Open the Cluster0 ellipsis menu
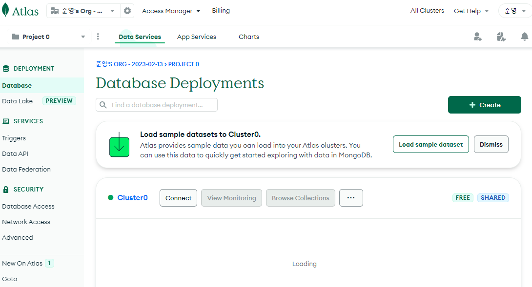The width and height of the screenshot is (532, 287). [351, 198]
